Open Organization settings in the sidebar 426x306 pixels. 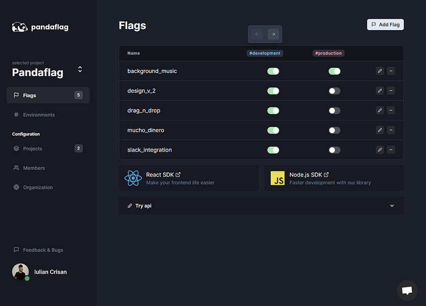click(48, 187)
